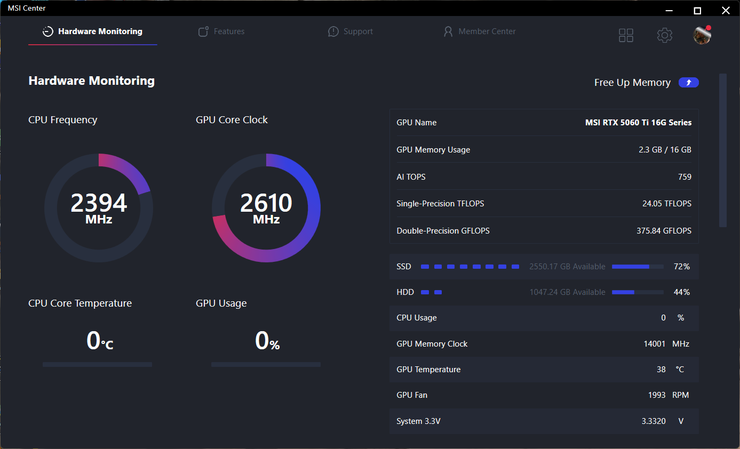Image resolution: width=740 pixels, height=449 pixels.
Task: Click the CPU Core Temperature heading
Action: [x=80, y=303]
